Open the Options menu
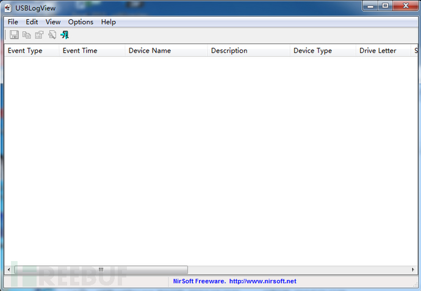 81,22
